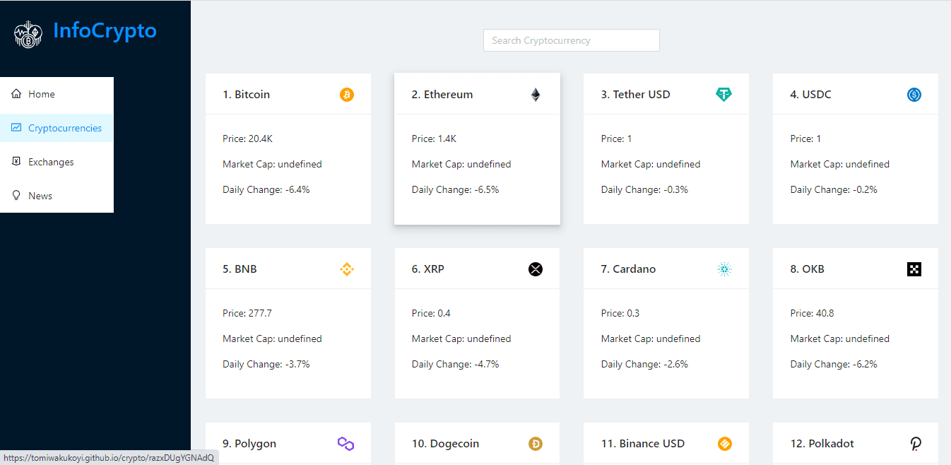This screenshot has width=951, height=465.
Task: Go to the Exchanges page
Action: pos(57,162)
